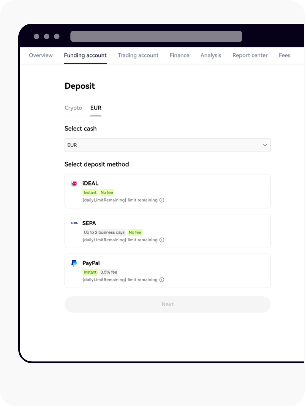Open the Select cash dropdown
Viewport: 305px width, 406px height.
pos(167,145)
